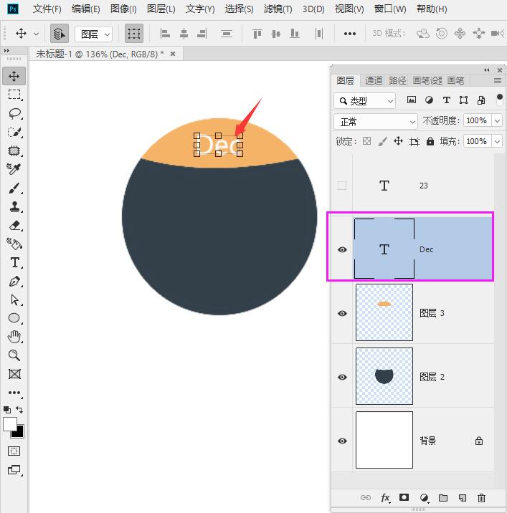The height and width of the screenshot is (513, 507).
Task: Select the Clone Stamp tool
Action: (x=14, y=207)
